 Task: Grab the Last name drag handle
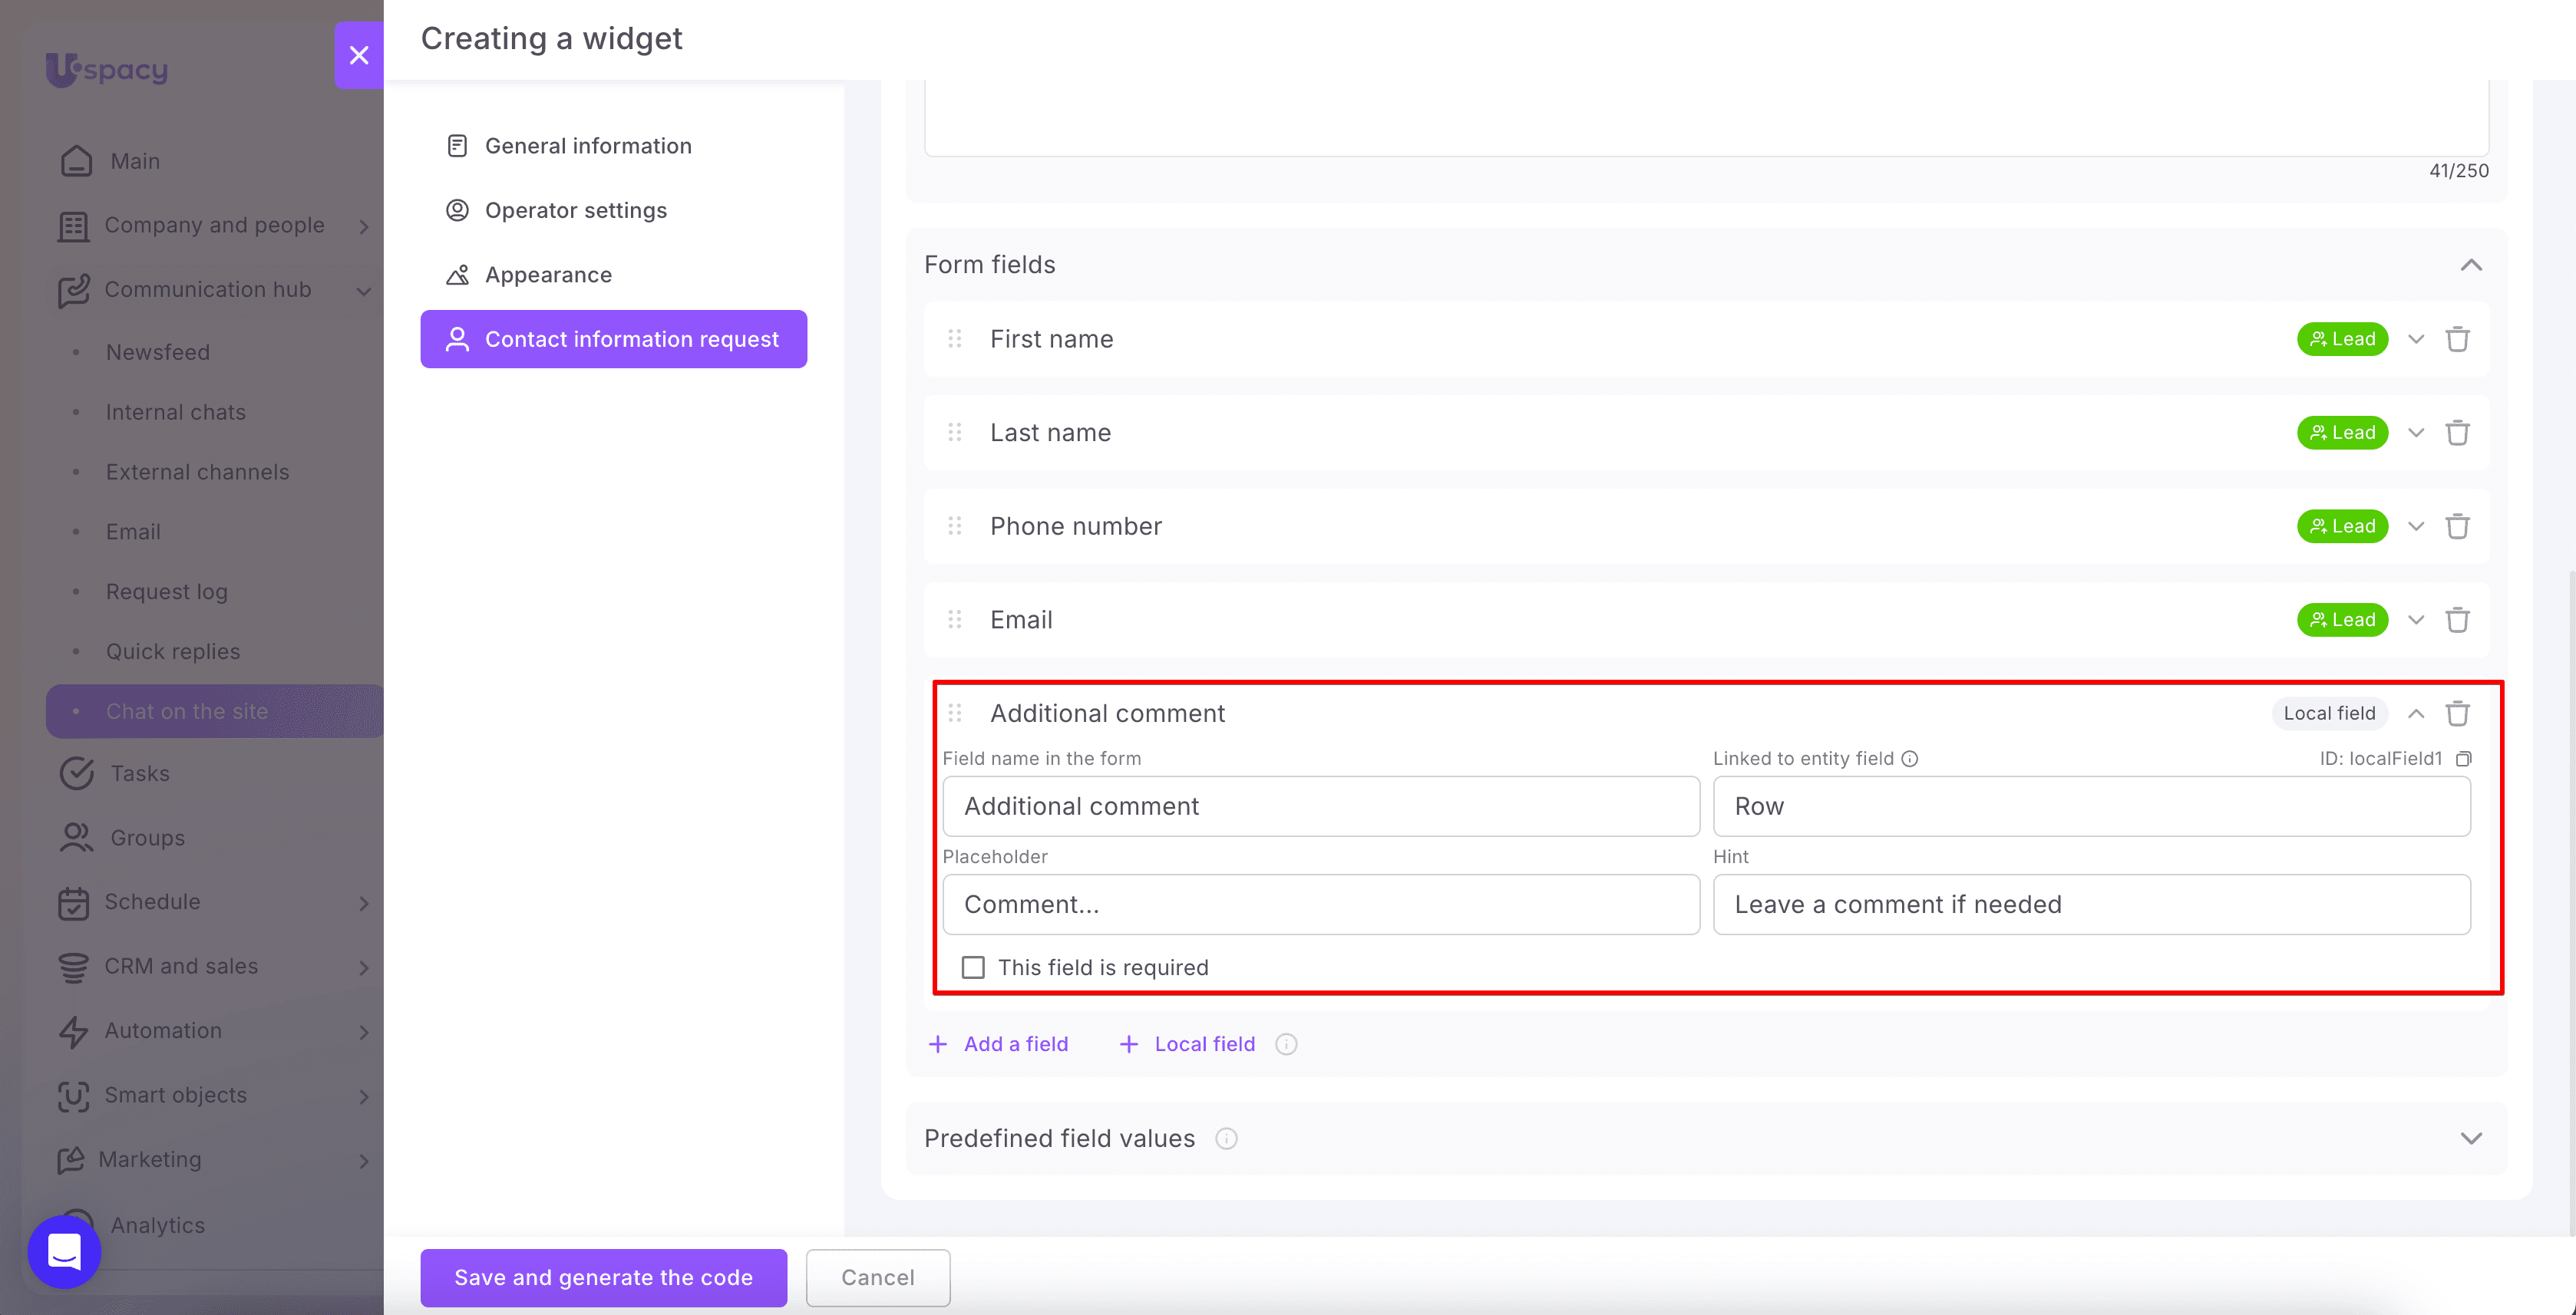(x=955, y=433)
